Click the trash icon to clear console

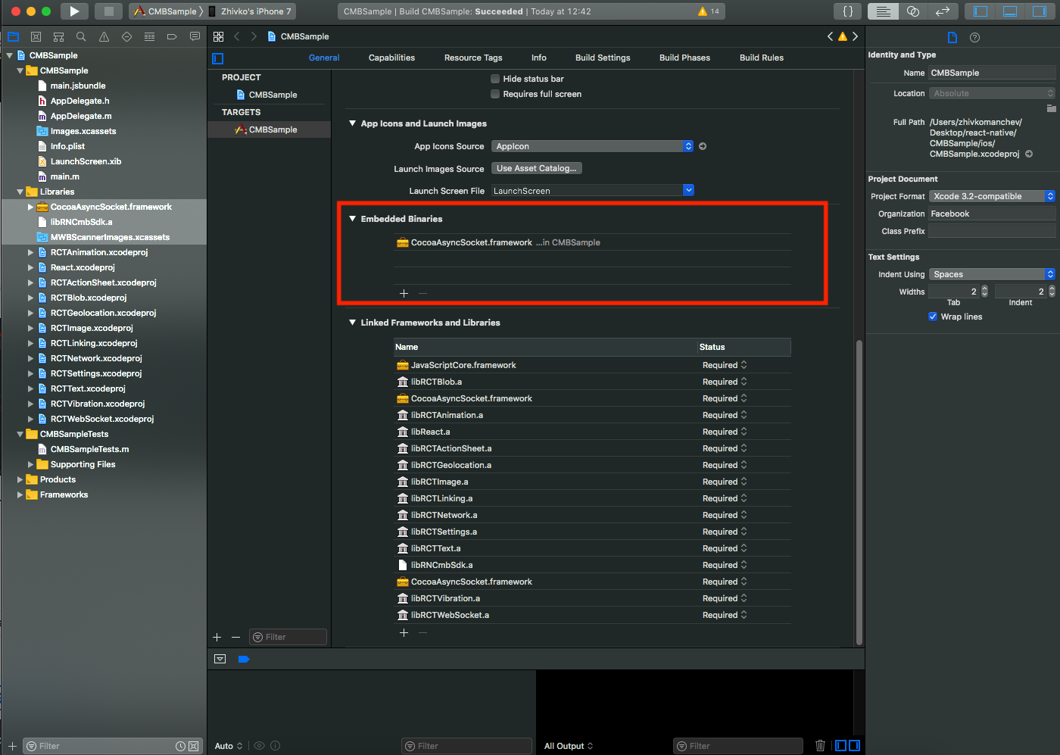(820, 746)
